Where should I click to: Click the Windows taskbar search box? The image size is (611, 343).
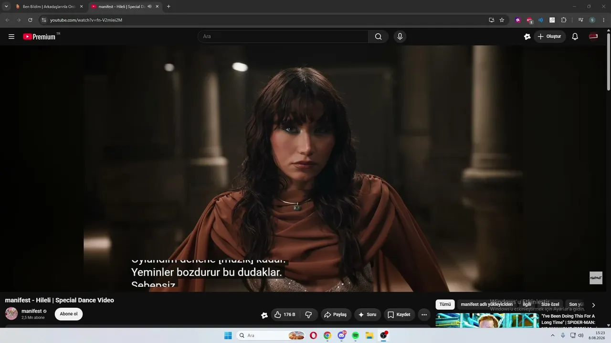point(271,335)
